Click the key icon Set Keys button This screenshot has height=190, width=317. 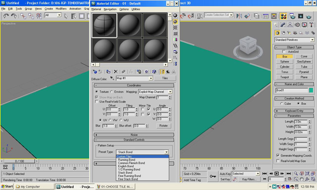click(x=212, y=177)
